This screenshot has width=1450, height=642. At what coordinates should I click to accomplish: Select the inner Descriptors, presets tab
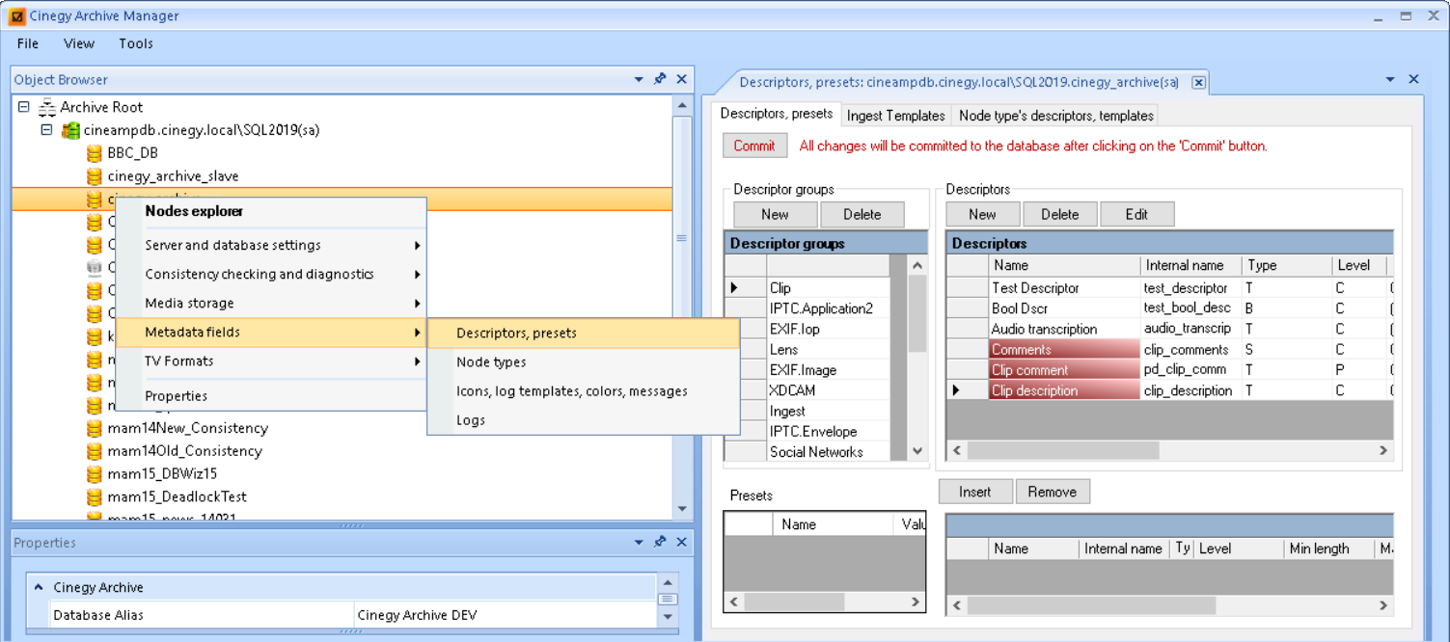(x=777, y=114)
